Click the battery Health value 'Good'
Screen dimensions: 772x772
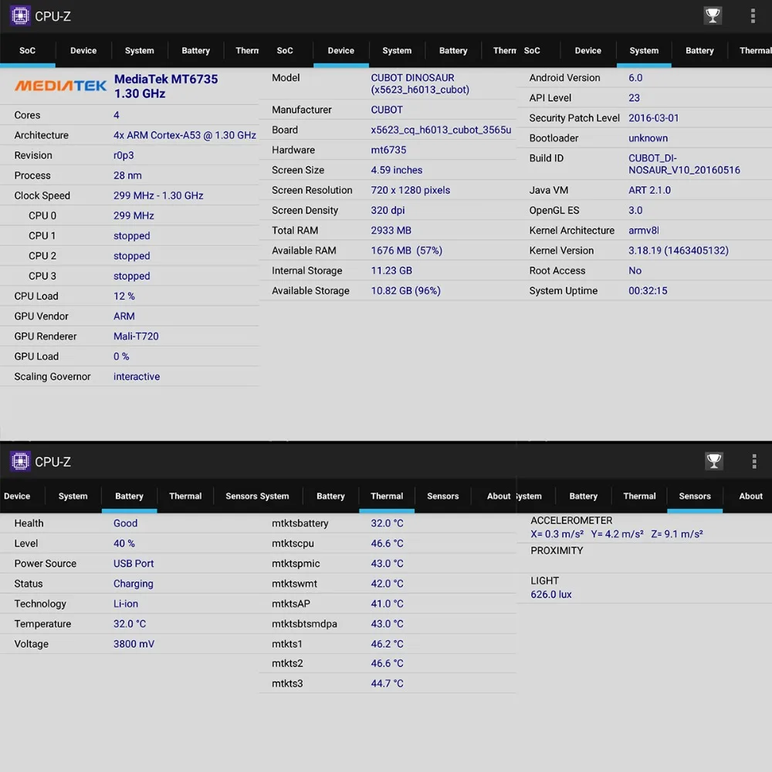[x=125, y=523]
